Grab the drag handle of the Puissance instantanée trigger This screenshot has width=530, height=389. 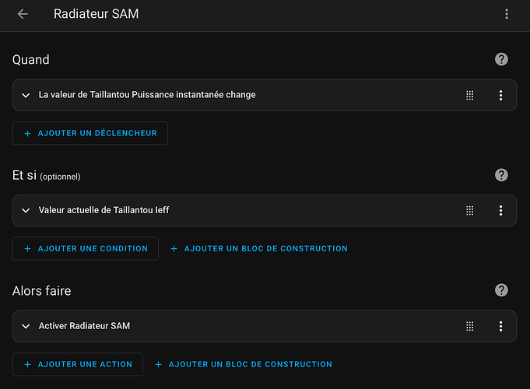[x=470, y=96]
